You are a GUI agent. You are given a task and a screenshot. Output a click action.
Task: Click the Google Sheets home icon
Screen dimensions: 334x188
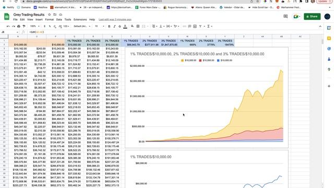pyautogui.click(x=7, y=17)
